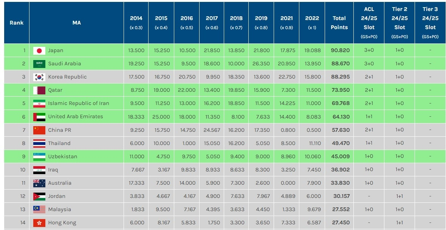Click the Japan flag icon
Screen dimensions: 446x230
pyautogui.click(x=39, y=51)
